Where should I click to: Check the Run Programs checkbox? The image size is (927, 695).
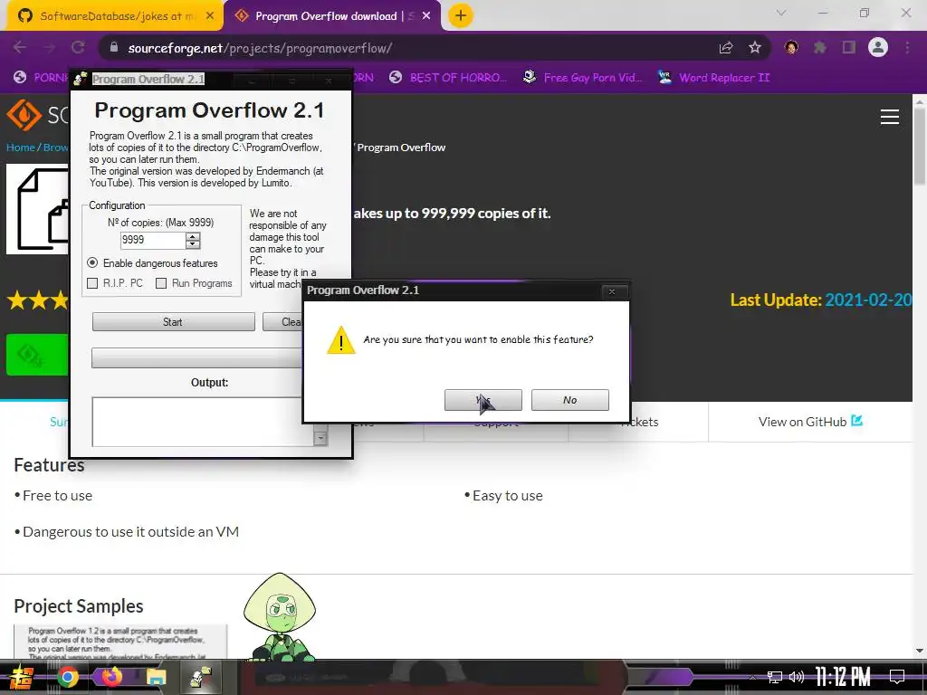click(x=161, y=283)
